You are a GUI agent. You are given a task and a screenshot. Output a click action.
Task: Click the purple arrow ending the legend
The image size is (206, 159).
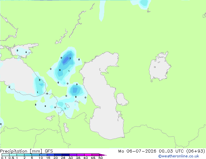pos(103,155)
